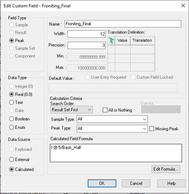Click the Calculated Field Formula text box
Screen dimensions: 189x194
coord(116,153)
